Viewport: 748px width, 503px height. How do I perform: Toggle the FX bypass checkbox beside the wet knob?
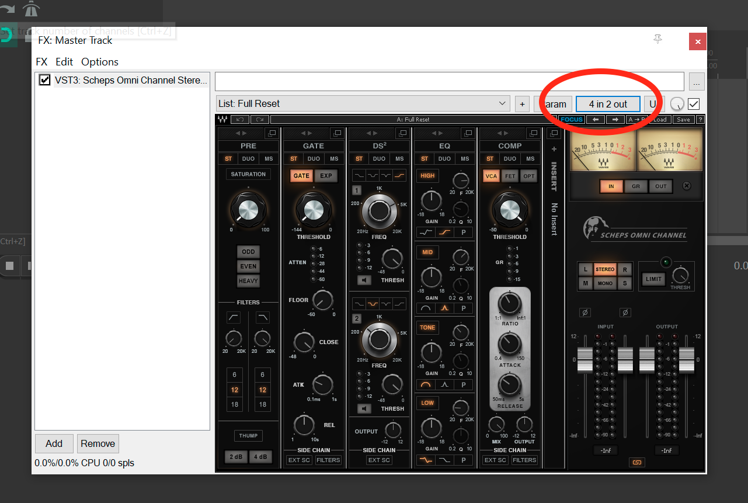coord(694,104)
